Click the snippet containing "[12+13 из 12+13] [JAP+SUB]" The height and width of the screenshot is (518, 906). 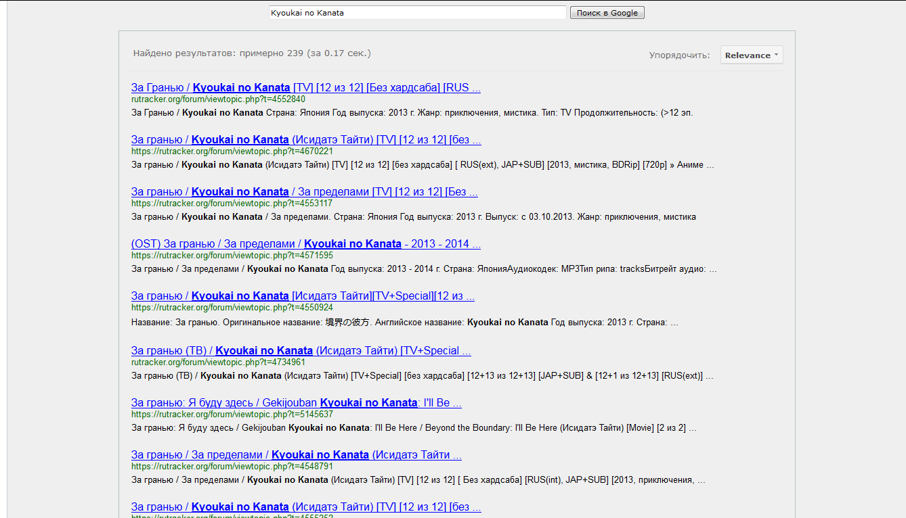point(423,376)
